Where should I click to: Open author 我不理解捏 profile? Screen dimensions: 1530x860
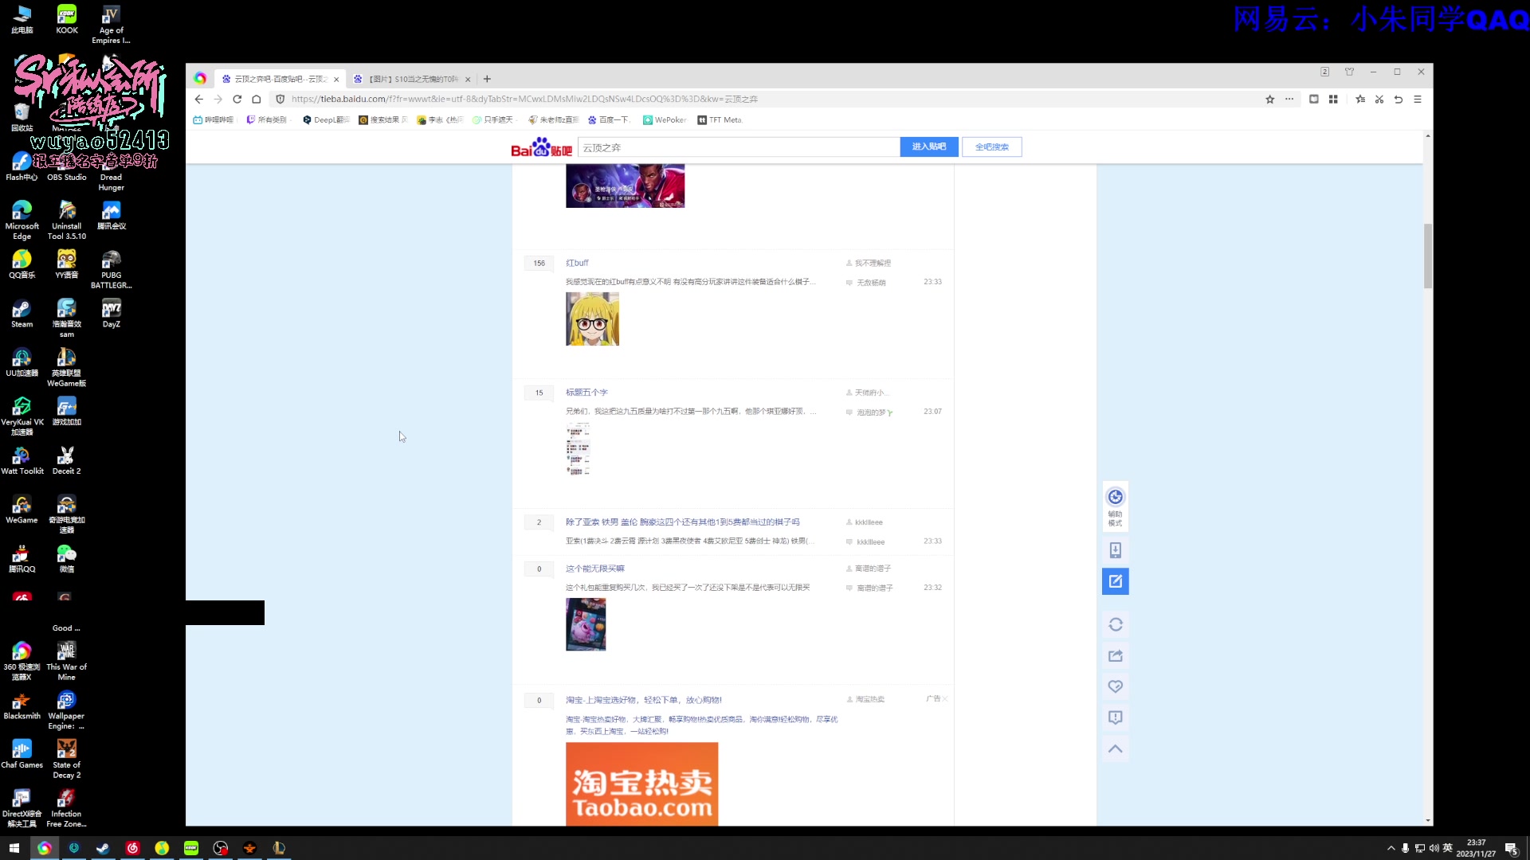point(873,263)
